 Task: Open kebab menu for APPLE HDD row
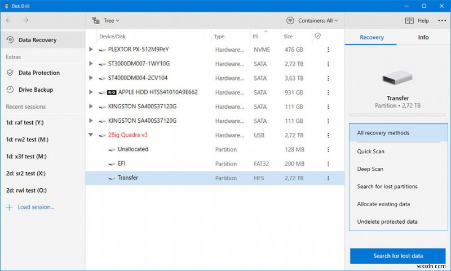click(328, 92)
